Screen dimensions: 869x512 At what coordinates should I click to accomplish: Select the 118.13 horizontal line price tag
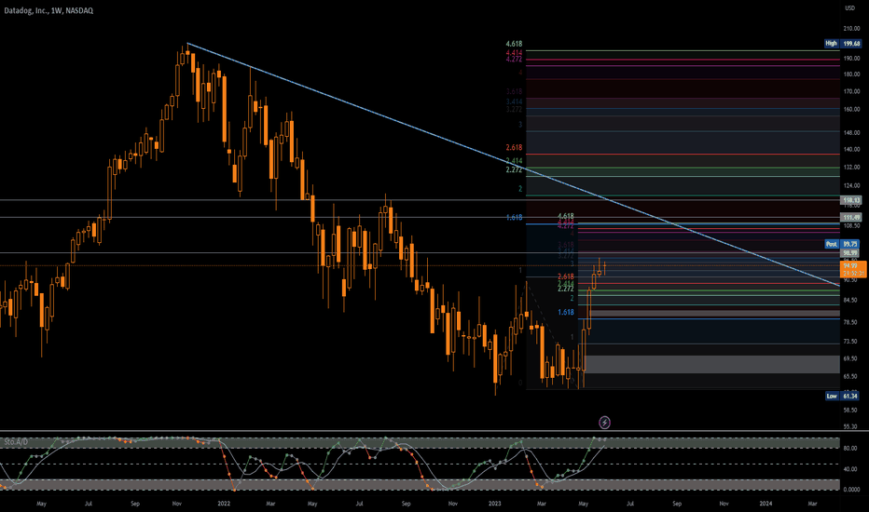tap(850, 200)
